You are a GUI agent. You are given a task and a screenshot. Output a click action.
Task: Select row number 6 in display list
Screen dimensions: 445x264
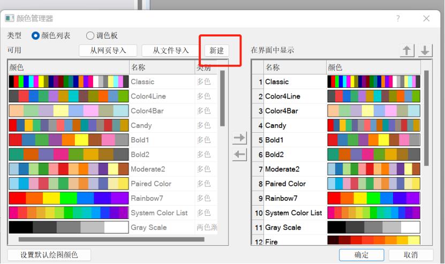258,155
